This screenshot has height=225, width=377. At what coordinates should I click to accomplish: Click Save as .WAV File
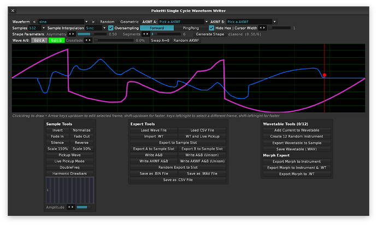pyautogui.click(x=202, y=173)
